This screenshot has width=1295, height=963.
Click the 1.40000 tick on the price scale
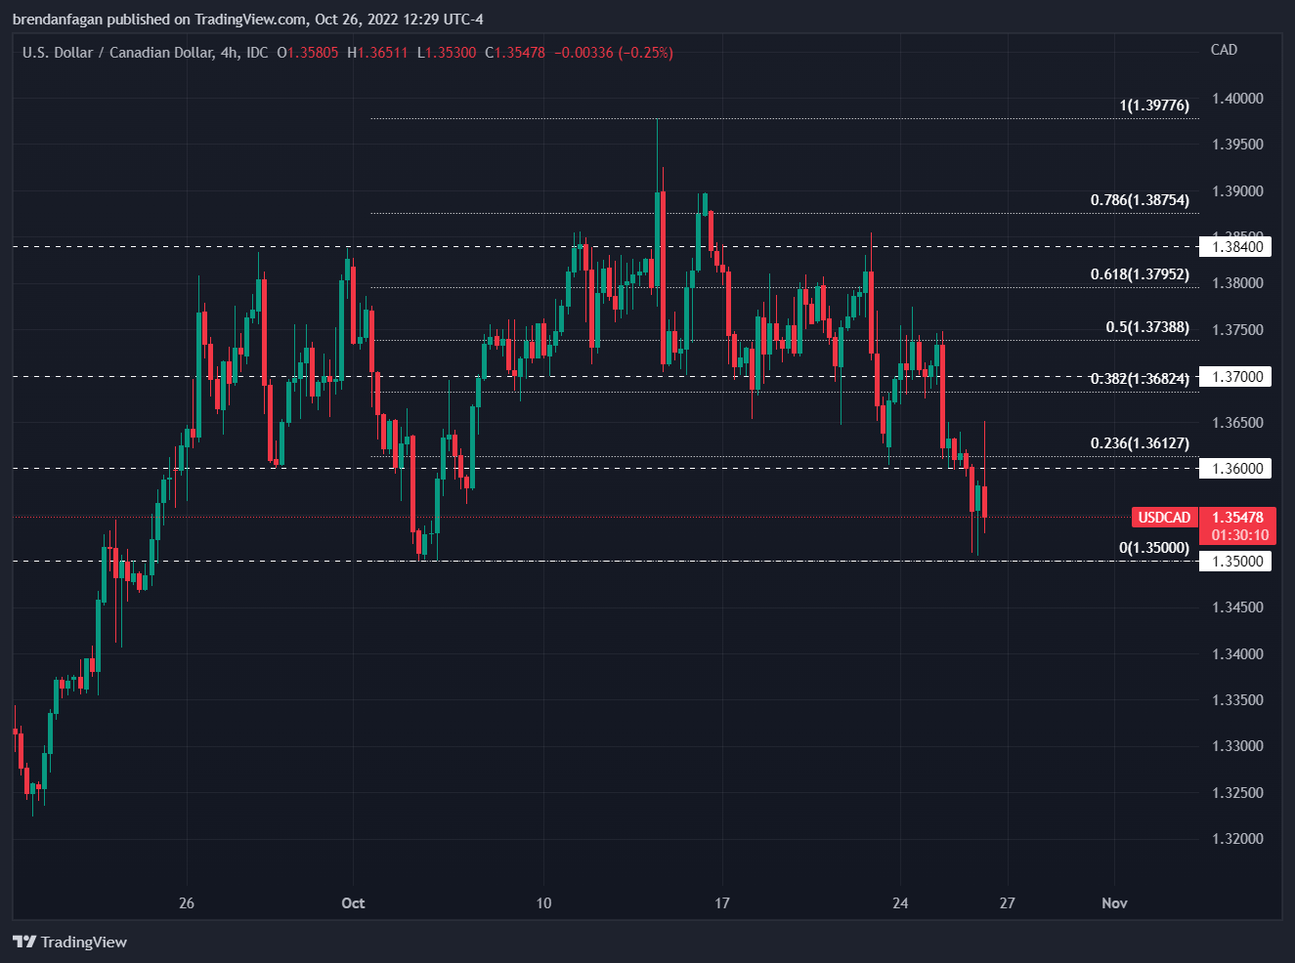pos(1237,99)
